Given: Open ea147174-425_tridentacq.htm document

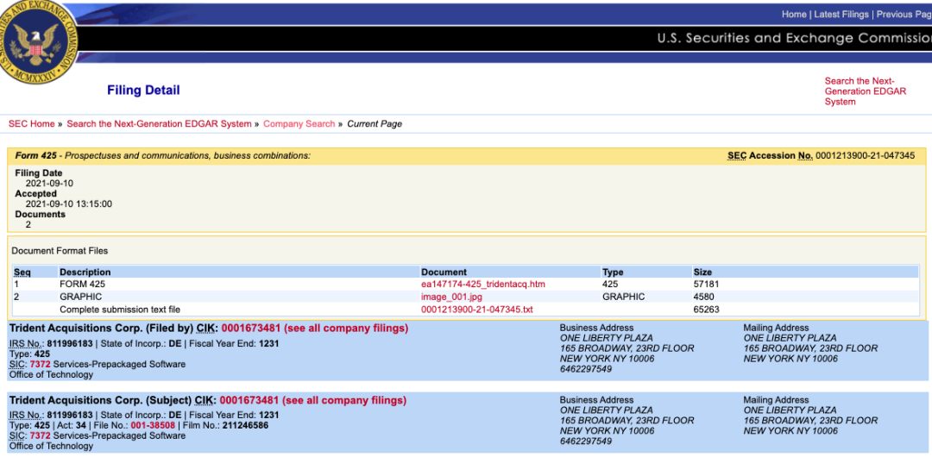Looking at the screenshot, I should (x=483, y=285).
